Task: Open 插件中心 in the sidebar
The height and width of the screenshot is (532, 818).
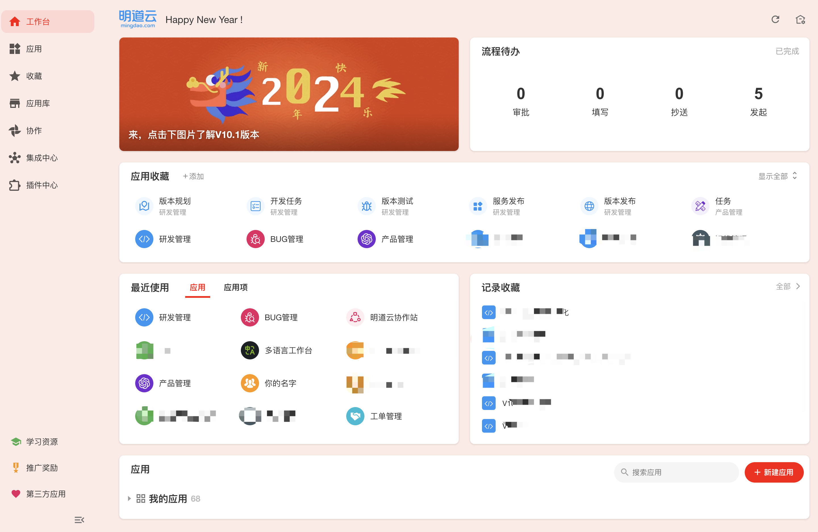Action: pyautogui.click(x=42, y=185)
